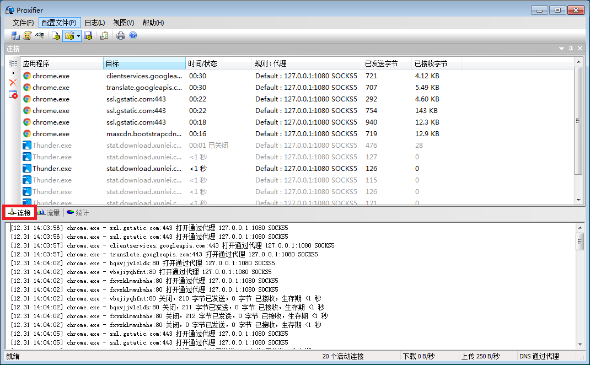Expand the open profile dropdown arrow
Image resolution: width=590 pixels, height=365 pixels.
[x=78, y=36]
